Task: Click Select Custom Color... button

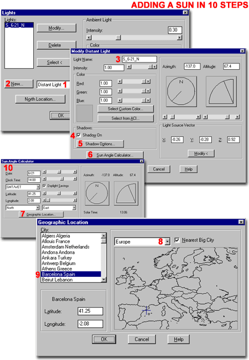Action: (126, 109)
